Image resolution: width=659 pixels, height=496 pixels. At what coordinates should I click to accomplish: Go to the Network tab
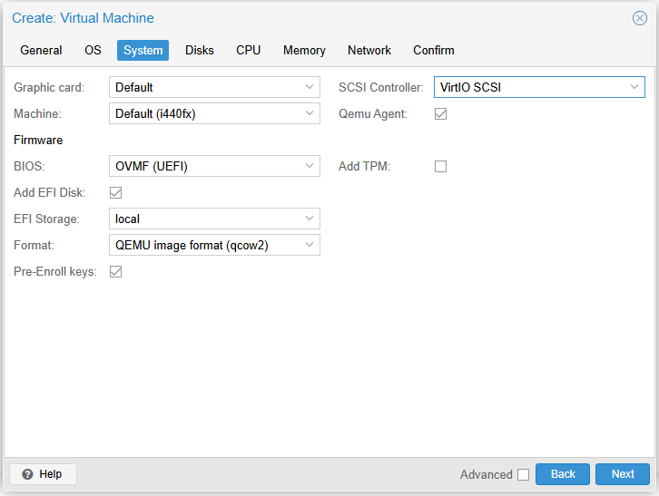369,51
